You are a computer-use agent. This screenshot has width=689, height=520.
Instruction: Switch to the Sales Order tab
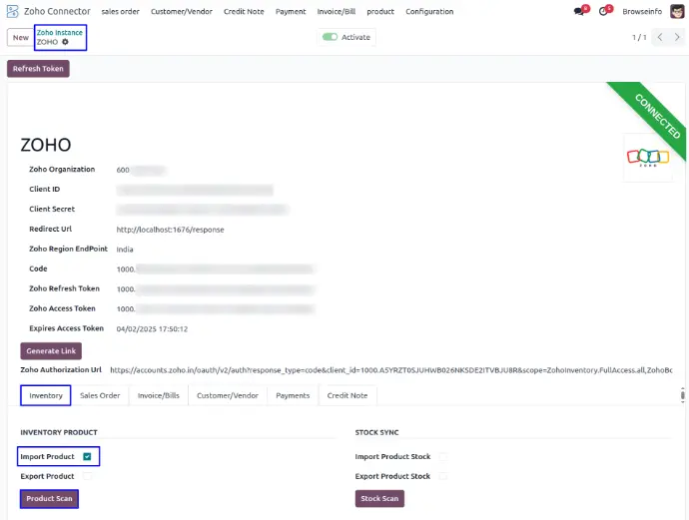point(100,395)
